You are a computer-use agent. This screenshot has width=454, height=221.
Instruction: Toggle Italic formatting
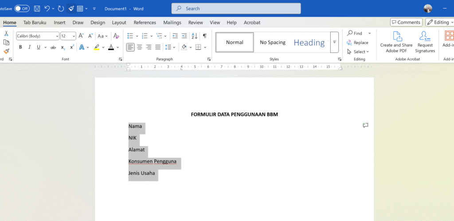pyautogui.click(x=29, y=47)
